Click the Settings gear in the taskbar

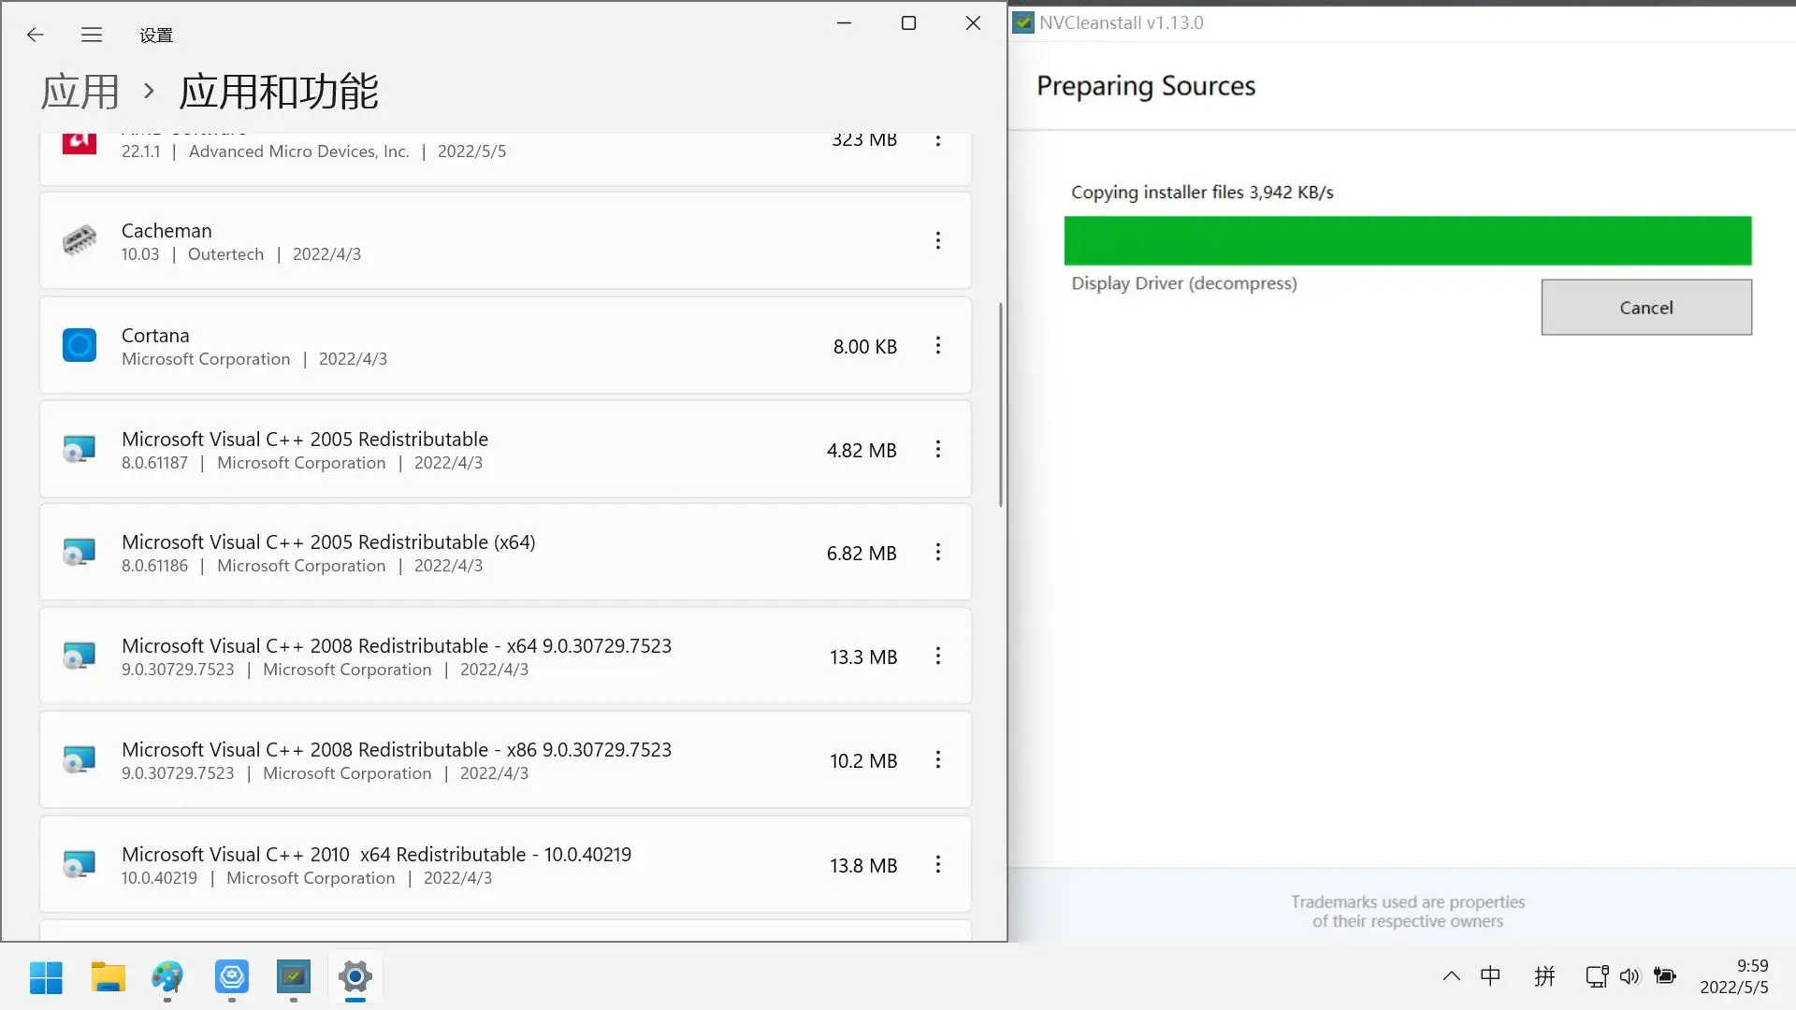(355, 977)
